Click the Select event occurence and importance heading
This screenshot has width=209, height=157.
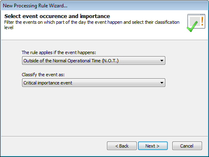pos(57,16)
